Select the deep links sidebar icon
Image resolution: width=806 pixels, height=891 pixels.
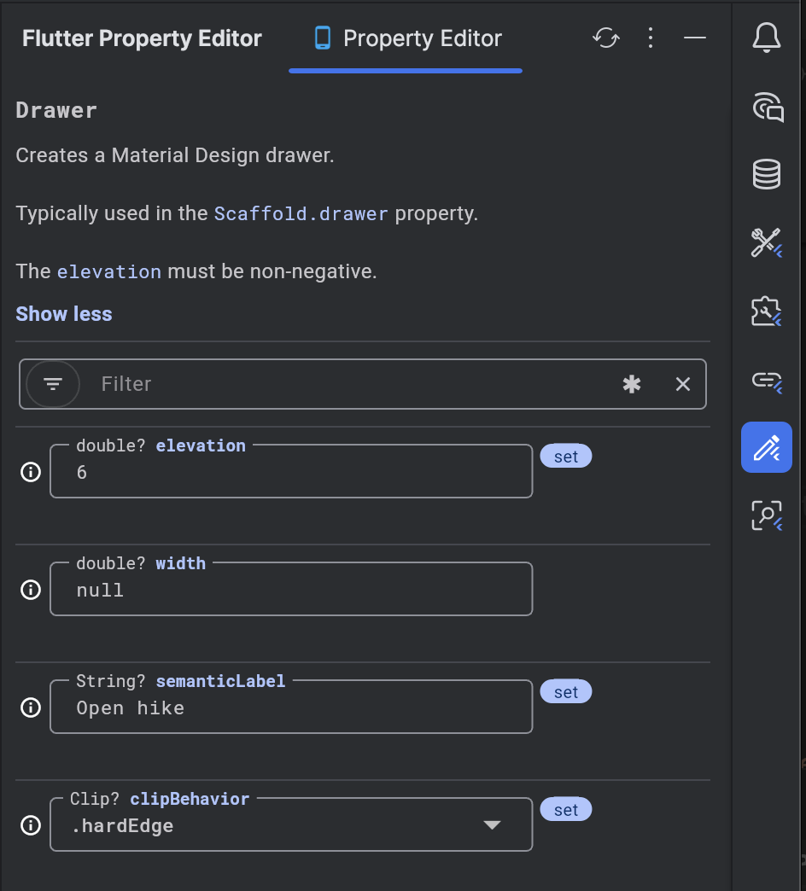click(x=767, y=379)
